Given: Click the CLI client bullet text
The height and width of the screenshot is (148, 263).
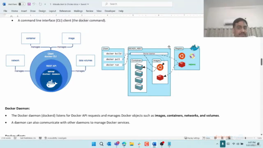Looking at the screenshot, I should point(62,21).
